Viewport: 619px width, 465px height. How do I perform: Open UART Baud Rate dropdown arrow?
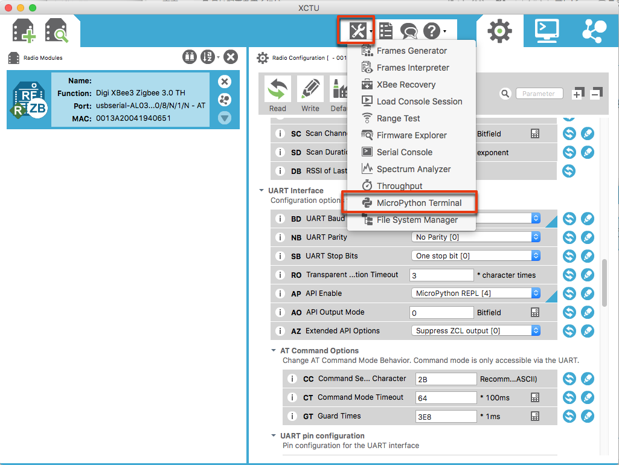pyautogui.click(x=536, y=218)
